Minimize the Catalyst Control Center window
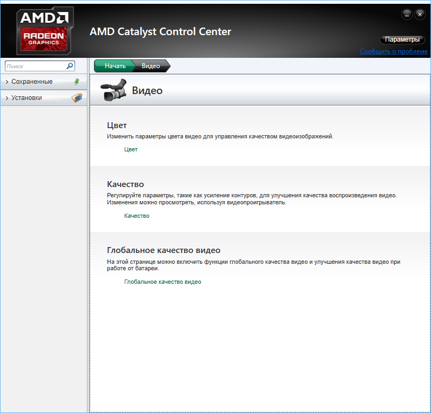The image size is (431, 413). [x=407, y=14]
